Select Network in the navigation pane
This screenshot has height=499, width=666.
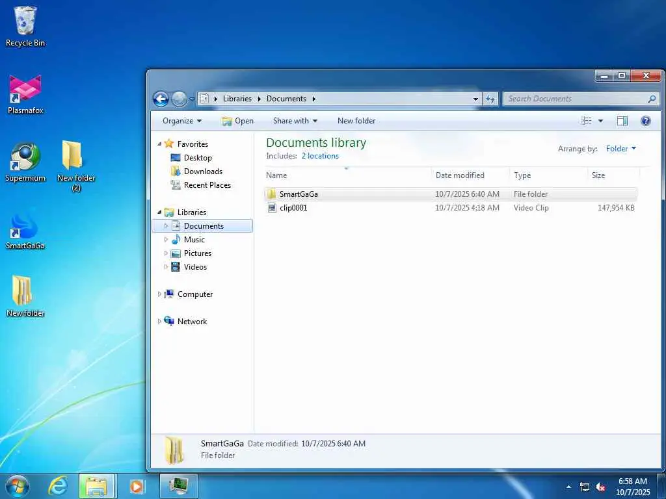coord(185,321)
